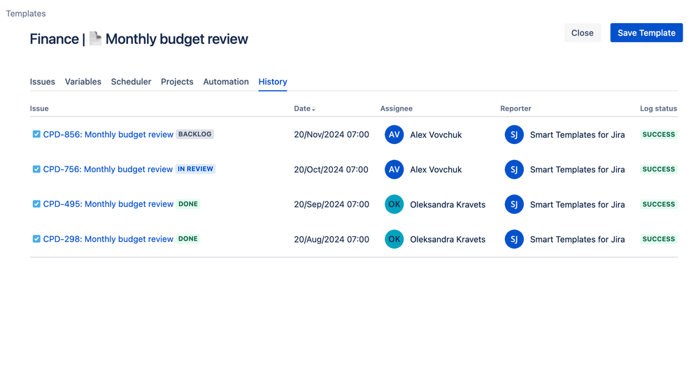
Task: Click the OK avatar in CPD-495 row
Action: pyautogui.click(x=394, y=204)
